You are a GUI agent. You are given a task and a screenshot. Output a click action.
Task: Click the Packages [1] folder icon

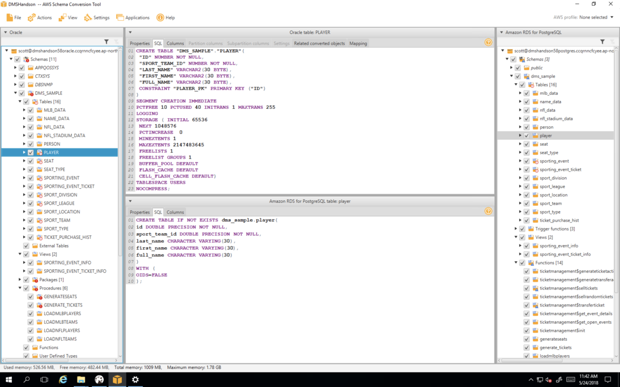[x=35, y=280]
